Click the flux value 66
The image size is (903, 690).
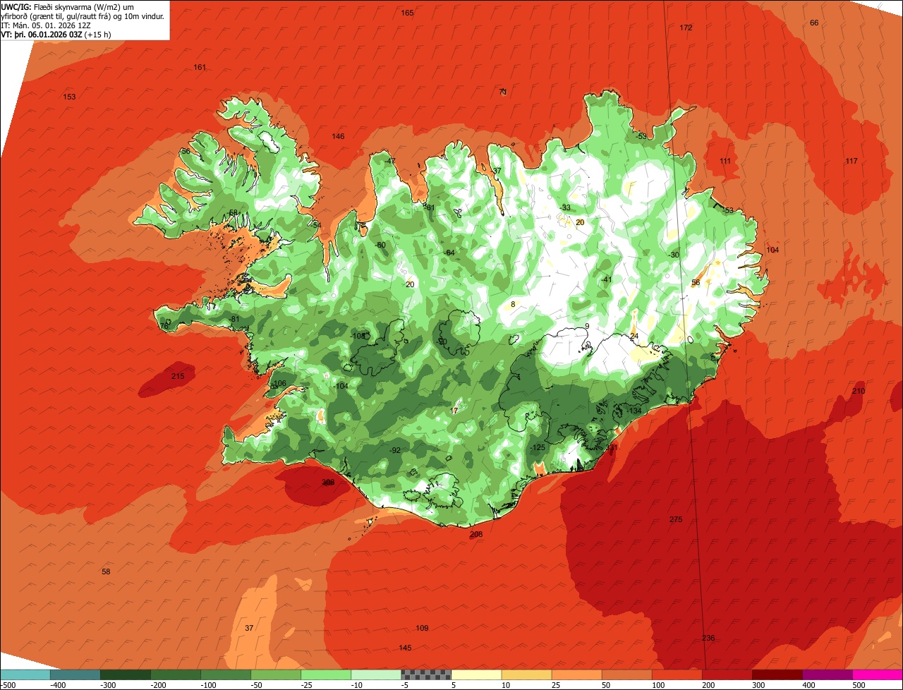814,23
